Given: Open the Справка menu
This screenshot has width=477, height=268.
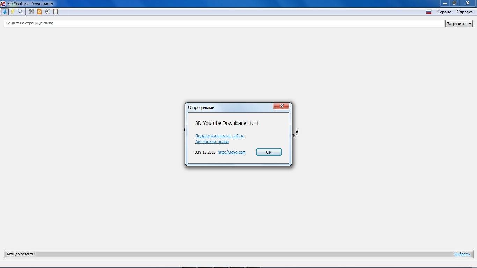Looking at the screenshot, I should click(465, 12).
